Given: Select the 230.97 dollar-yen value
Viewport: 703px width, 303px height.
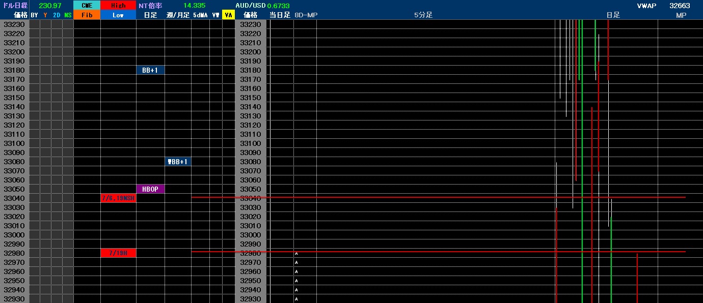Looking at the screenshot, I should [50, 6].
